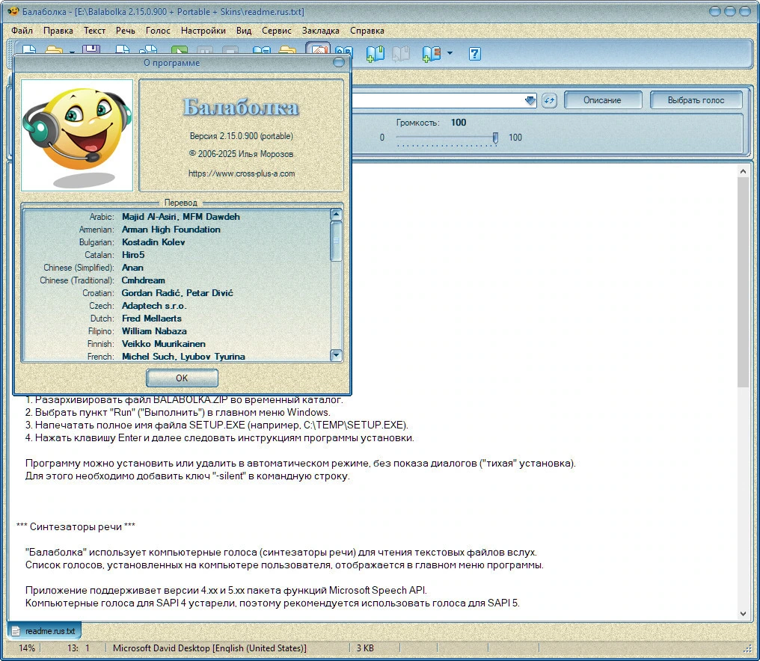760x661 pixels.
Task: Click the translators list scrollbar thumb
Action: [x=336, y=241]
